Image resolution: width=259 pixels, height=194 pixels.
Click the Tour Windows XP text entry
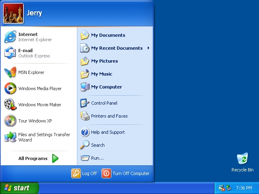point(35,121)
